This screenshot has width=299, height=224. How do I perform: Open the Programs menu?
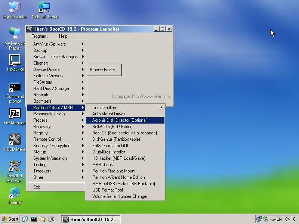[40, 36]
